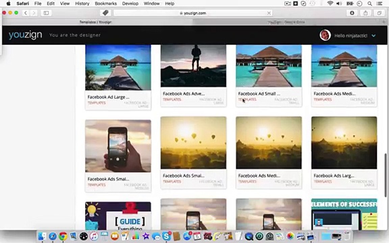Open iBooks from the dock

[114, 236]
